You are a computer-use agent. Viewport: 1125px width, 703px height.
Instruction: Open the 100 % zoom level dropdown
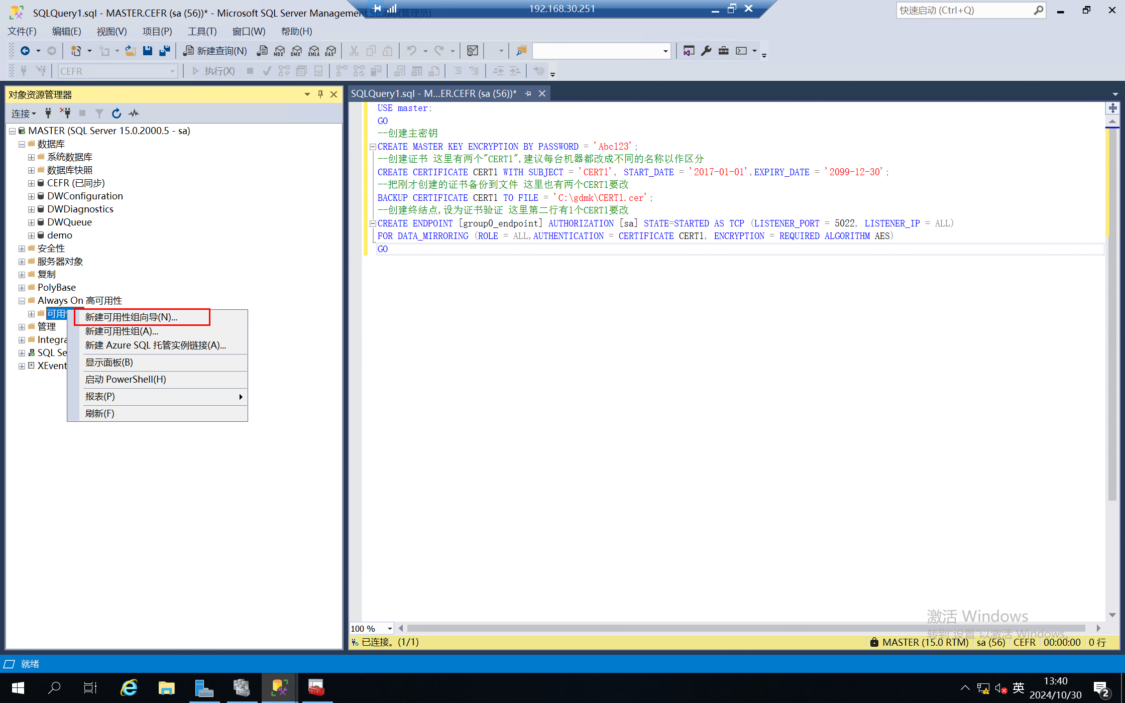pos(390,629)
